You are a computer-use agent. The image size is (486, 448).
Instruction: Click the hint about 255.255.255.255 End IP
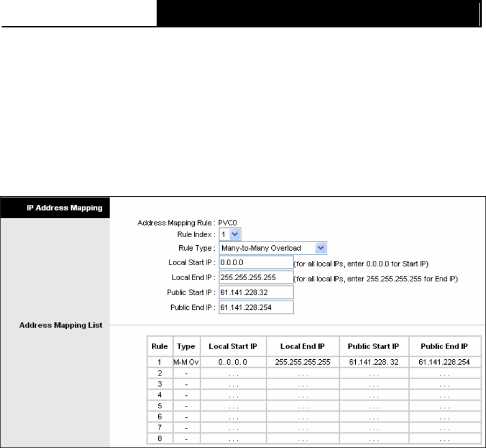click(376, 279)
